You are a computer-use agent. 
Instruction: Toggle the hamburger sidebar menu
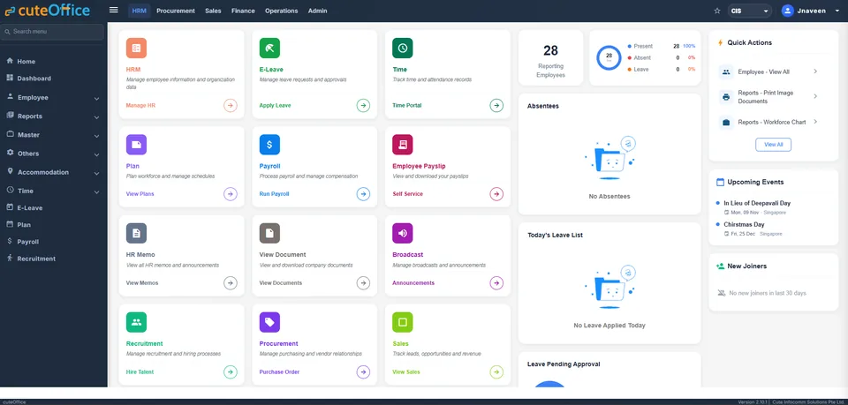point(114,11)
